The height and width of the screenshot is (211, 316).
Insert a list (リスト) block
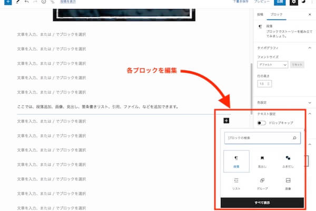pyautogui.click(x=236, y=184)
